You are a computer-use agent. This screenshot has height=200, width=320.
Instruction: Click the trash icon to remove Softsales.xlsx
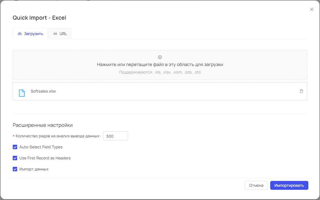coord(301,91)
